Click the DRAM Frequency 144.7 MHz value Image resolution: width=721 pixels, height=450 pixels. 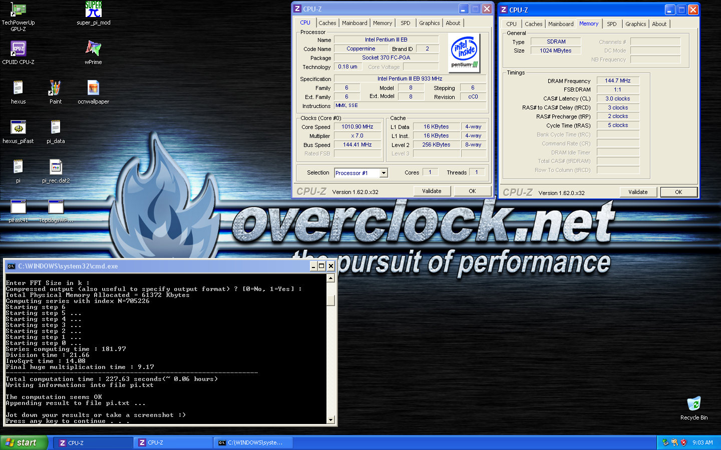(618, 80)
